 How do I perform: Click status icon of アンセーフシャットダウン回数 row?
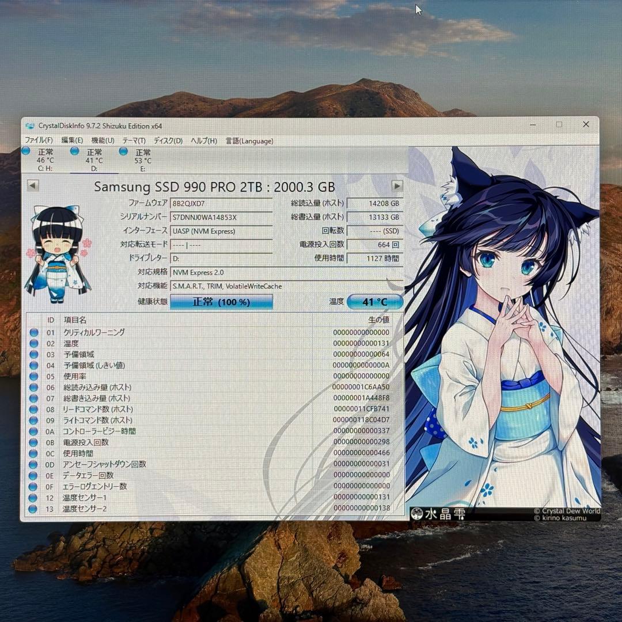pyautogui.click(x=34, y=464)
